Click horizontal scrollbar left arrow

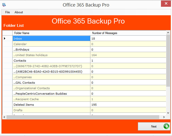4,117
